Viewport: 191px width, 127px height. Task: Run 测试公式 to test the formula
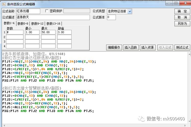click(x=182, y=47)
